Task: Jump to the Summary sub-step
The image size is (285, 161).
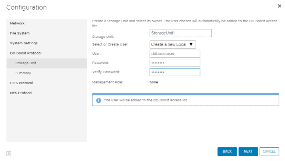Action: 23,73
